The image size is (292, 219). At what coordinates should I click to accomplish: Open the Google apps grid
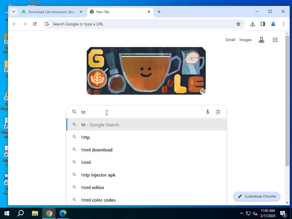click(275, 40)
